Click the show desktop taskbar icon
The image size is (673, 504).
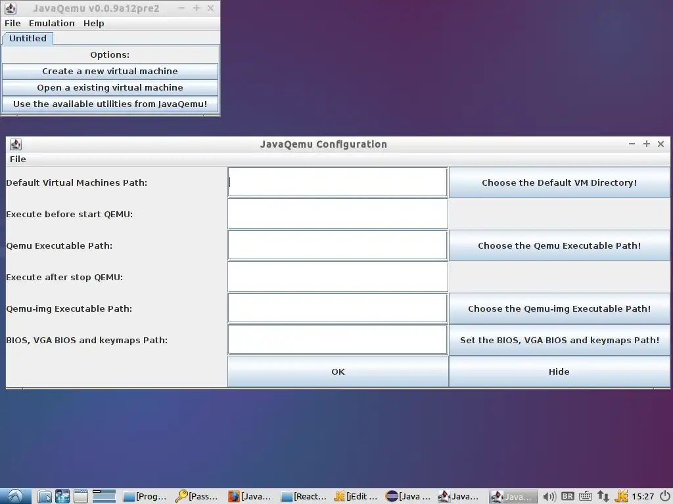(x=80, y=496)
